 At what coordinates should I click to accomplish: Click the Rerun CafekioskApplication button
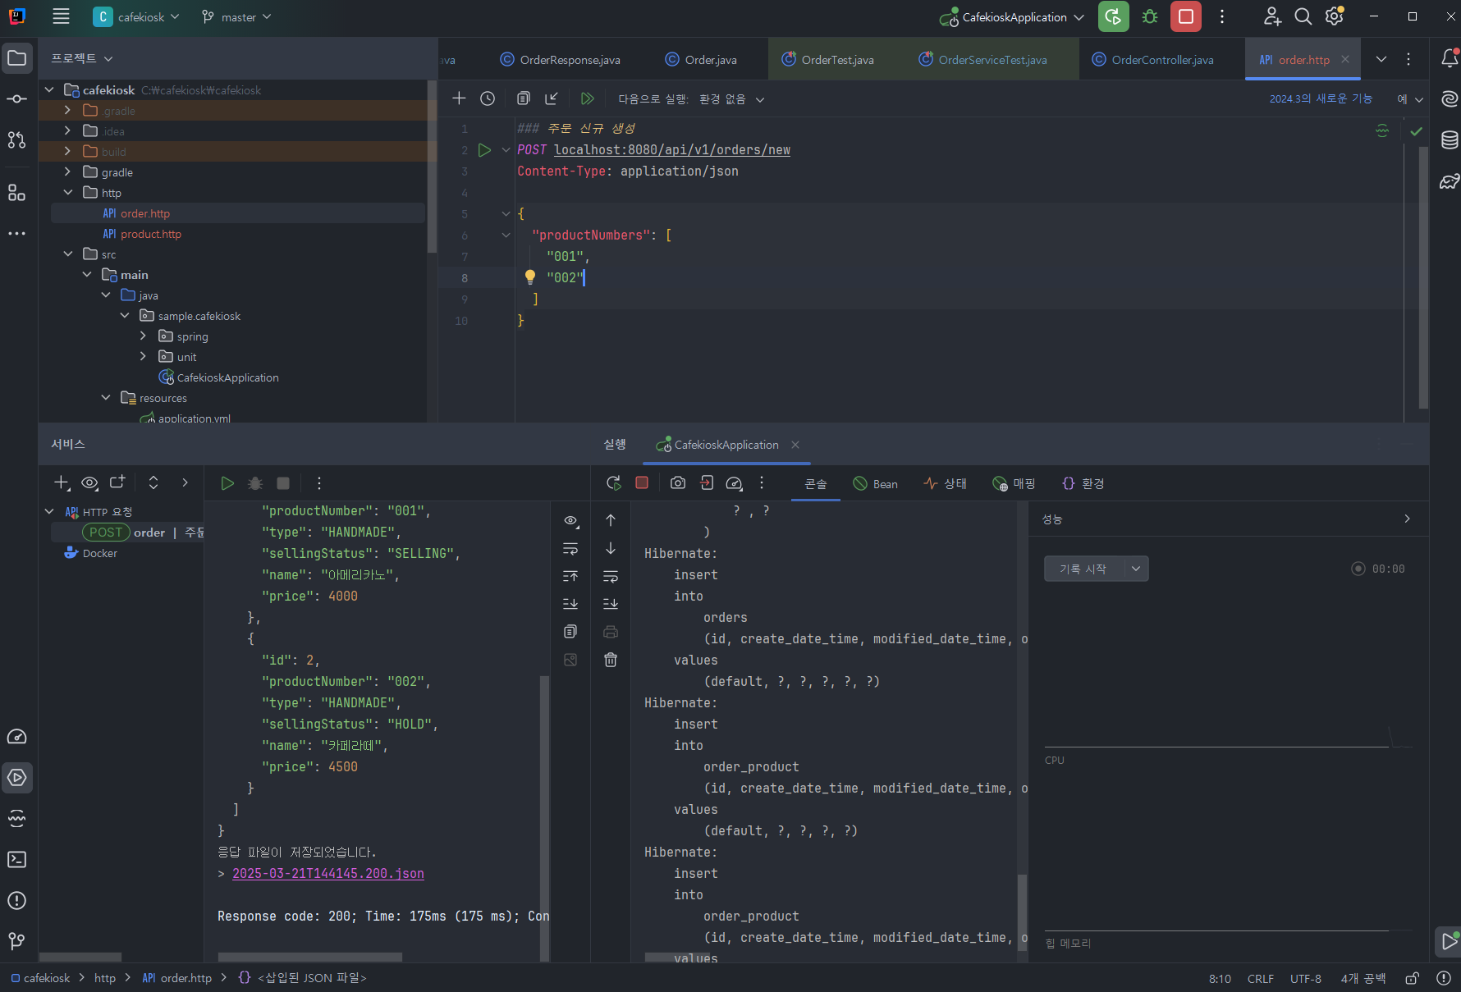pyautogui.click(x=1113, y=16)
